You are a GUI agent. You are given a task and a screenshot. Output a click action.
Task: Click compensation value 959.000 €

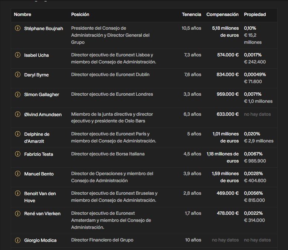click(228, 94)
